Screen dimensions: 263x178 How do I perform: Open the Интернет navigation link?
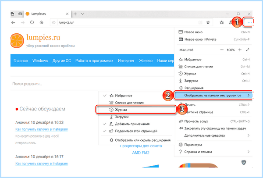126,61
